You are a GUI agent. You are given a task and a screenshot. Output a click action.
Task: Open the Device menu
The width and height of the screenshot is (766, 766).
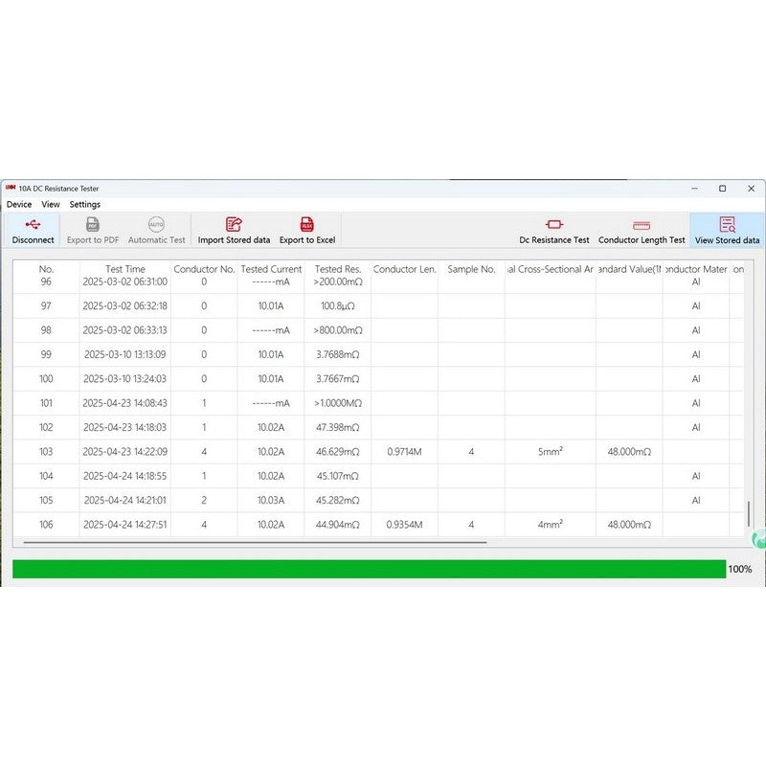point(19,204)
